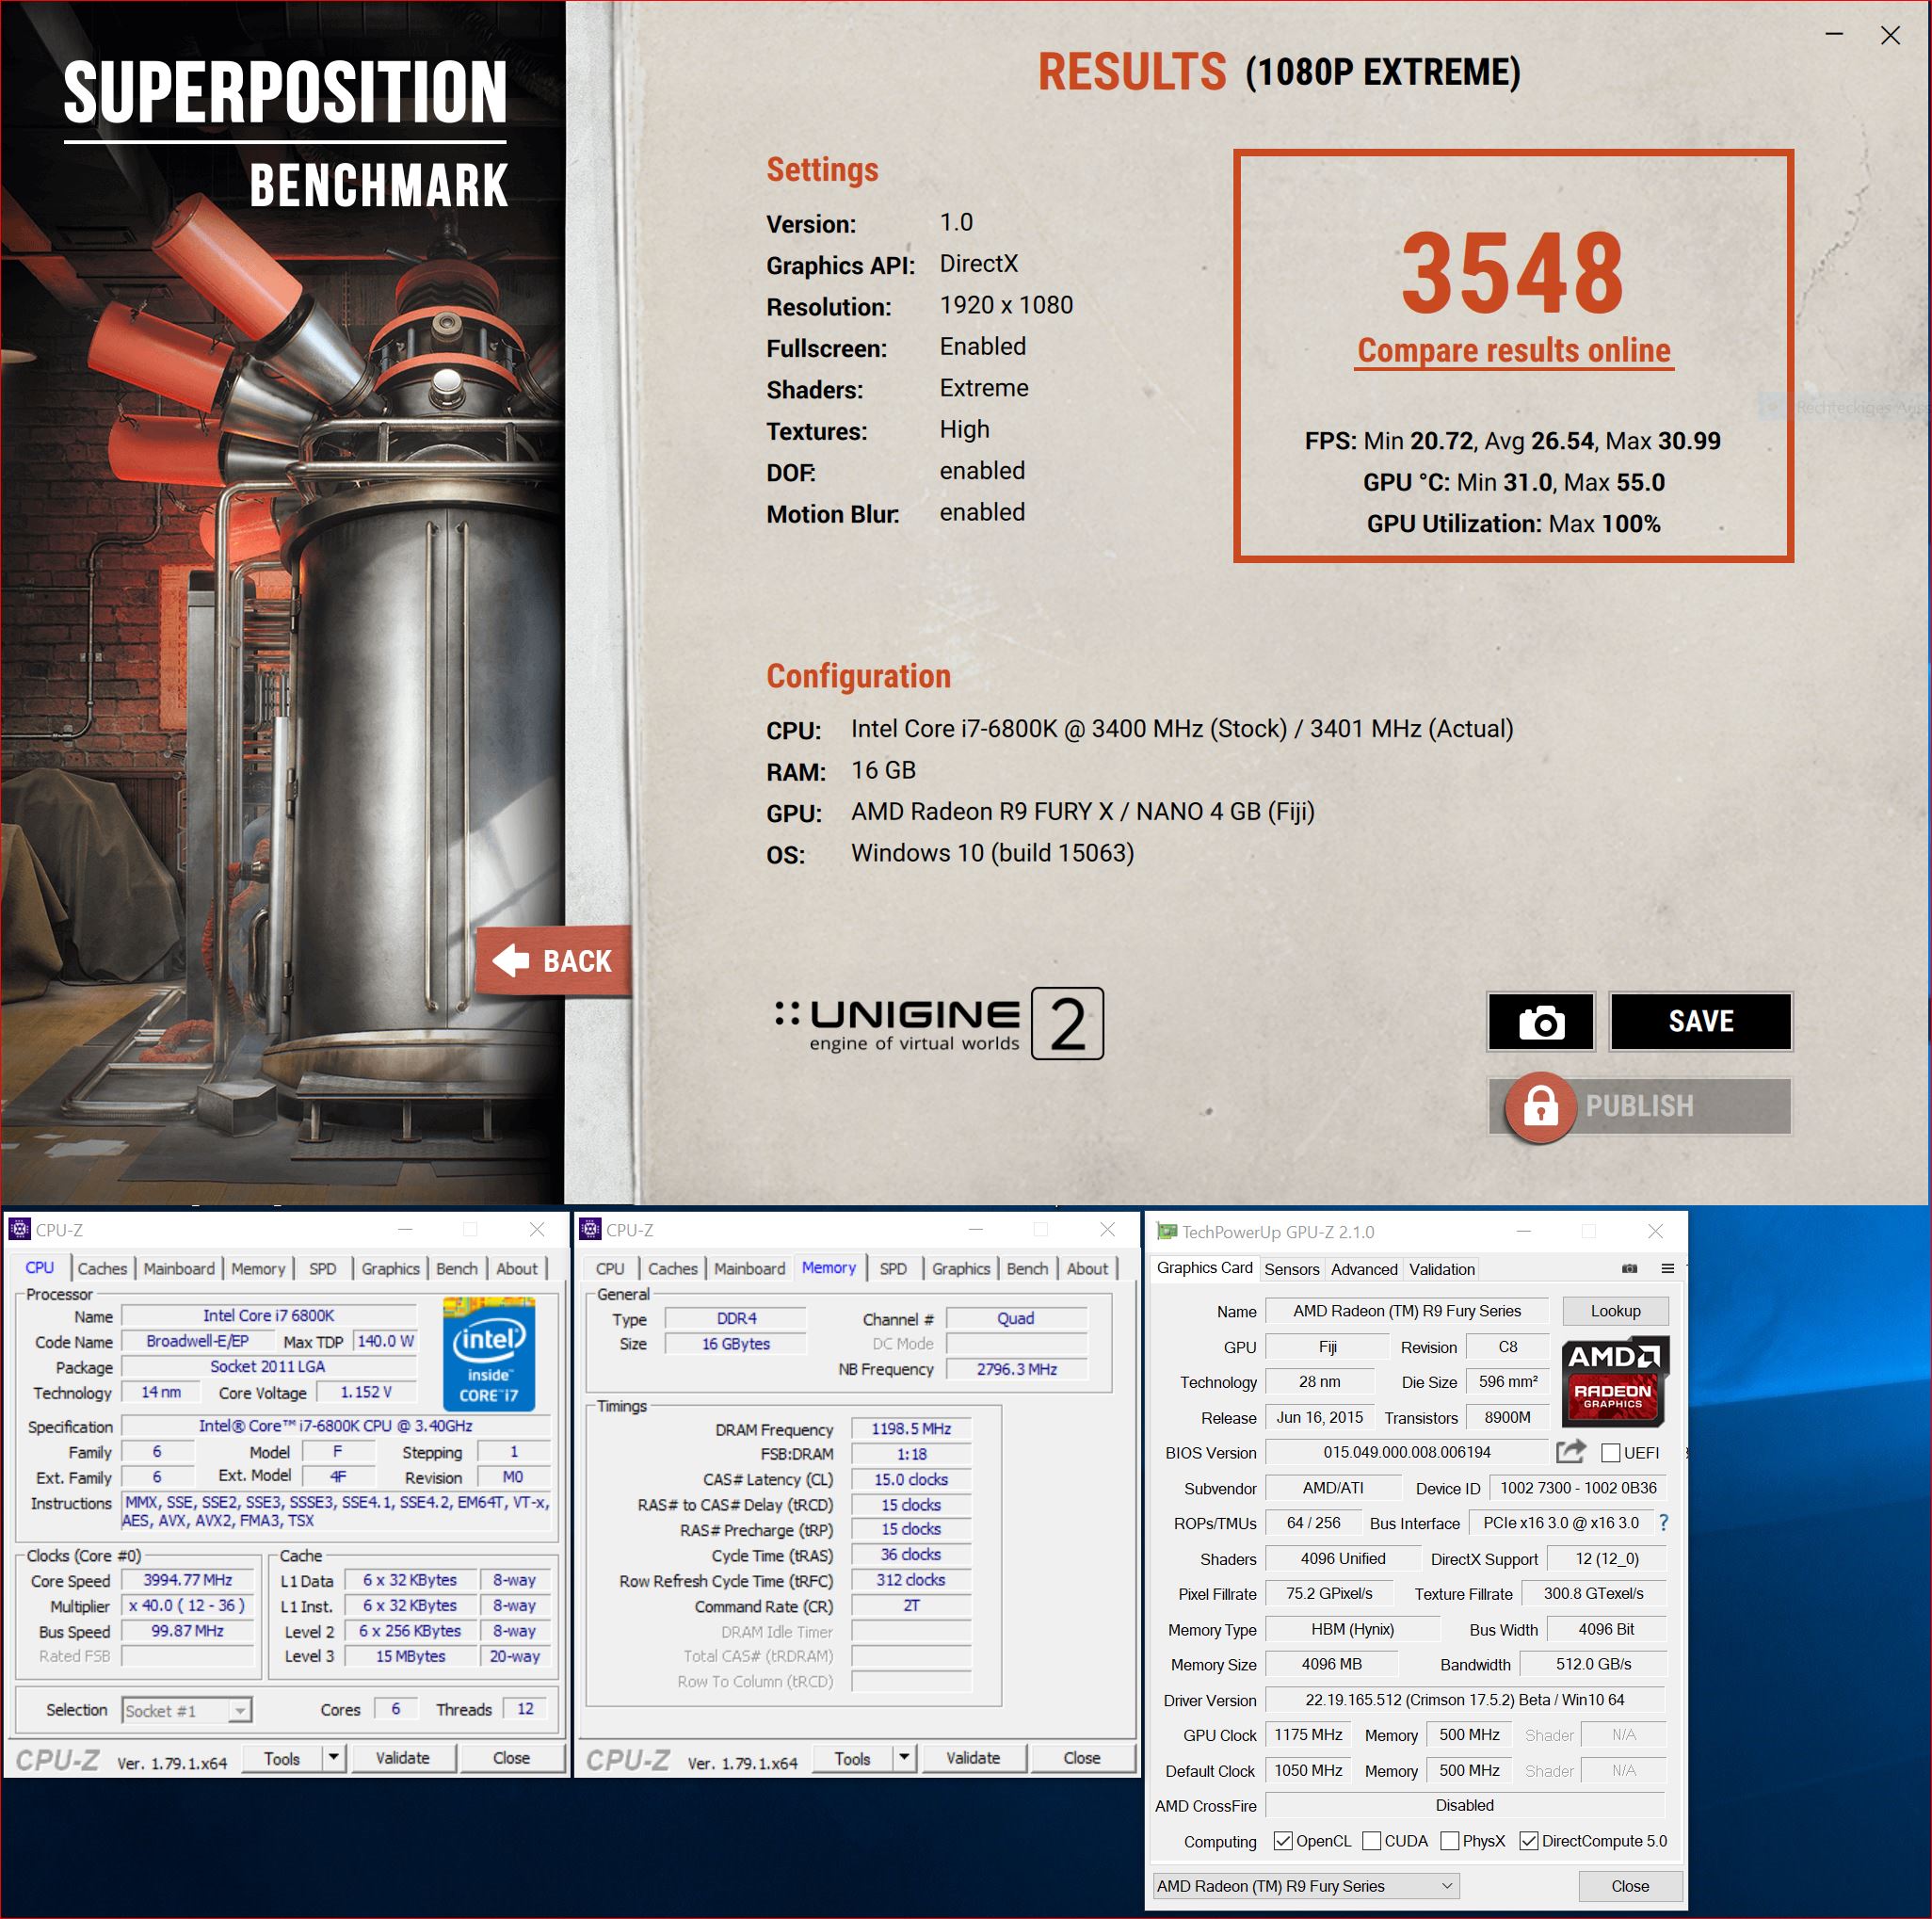
Task: Click the Level 3 15 MBytes cache value
Action: (410, 1655)
